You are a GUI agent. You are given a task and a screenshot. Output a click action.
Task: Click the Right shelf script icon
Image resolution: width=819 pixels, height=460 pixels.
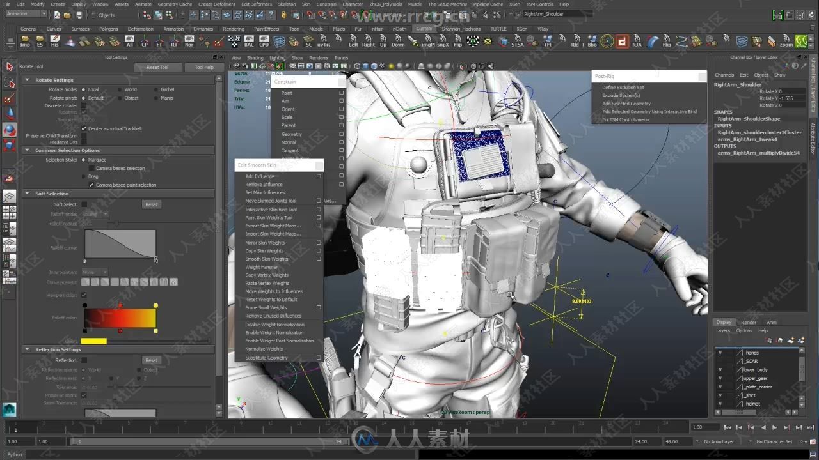(x=369, y=42)
